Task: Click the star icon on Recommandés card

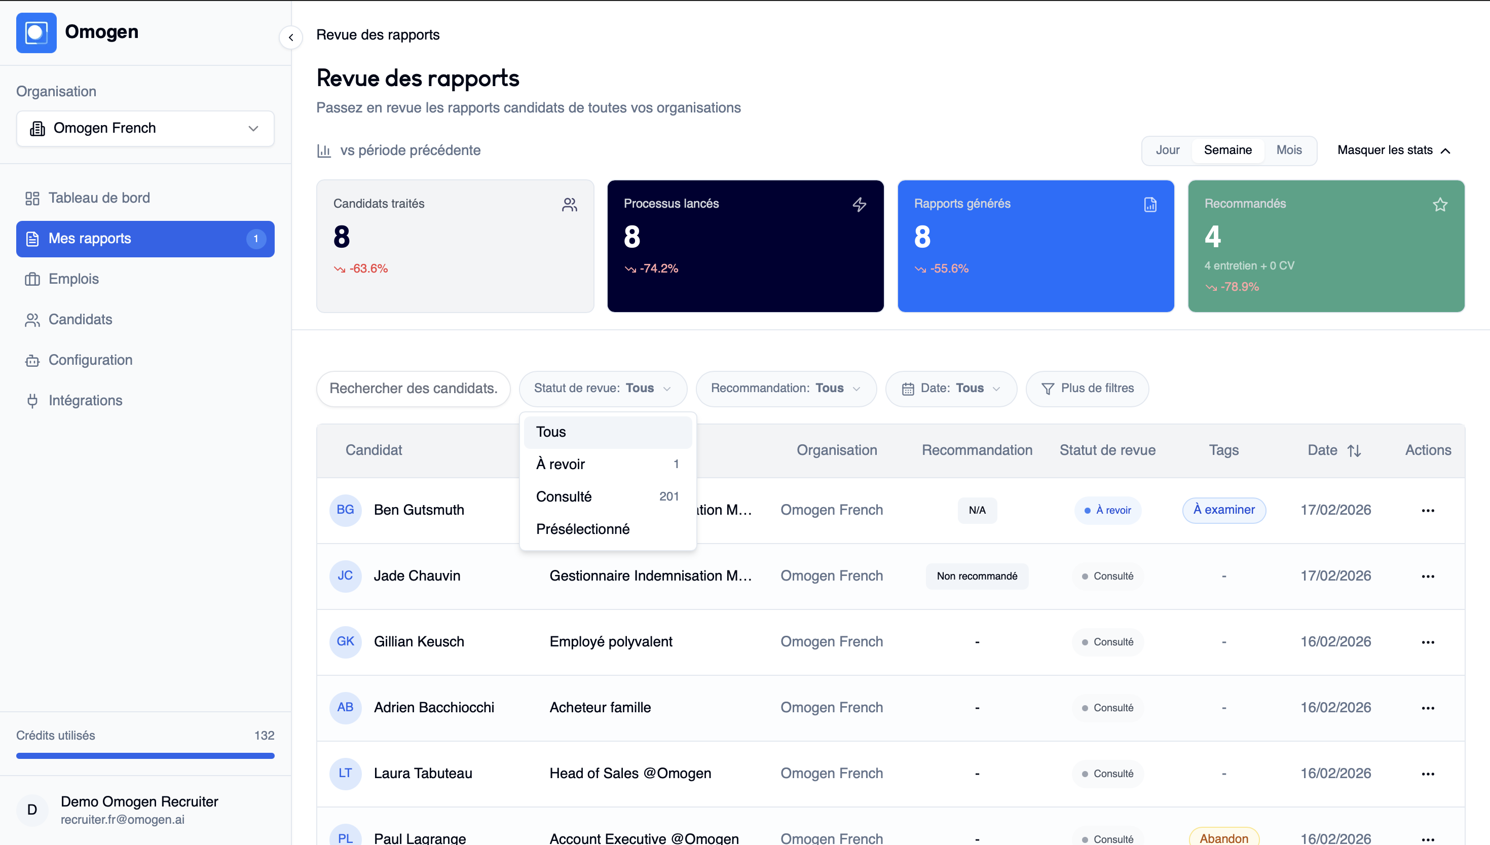Action: (x=1440, y=204)
